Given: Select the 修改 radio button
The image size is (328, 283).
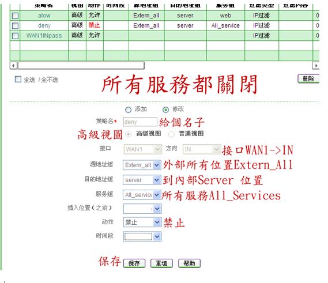Looking at the screenshot, I should point(165,110).
